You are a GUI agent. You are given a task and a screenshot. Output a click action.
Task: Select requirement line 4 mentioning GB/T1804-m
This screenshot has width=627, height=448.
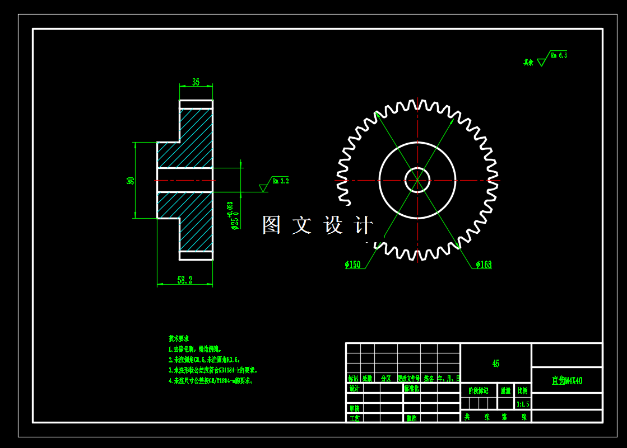tap(211, 381)
